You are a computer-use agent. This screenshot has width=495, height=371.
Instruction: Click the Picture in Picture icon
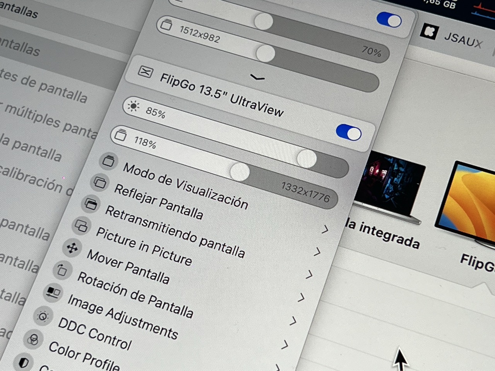(82, 225)
